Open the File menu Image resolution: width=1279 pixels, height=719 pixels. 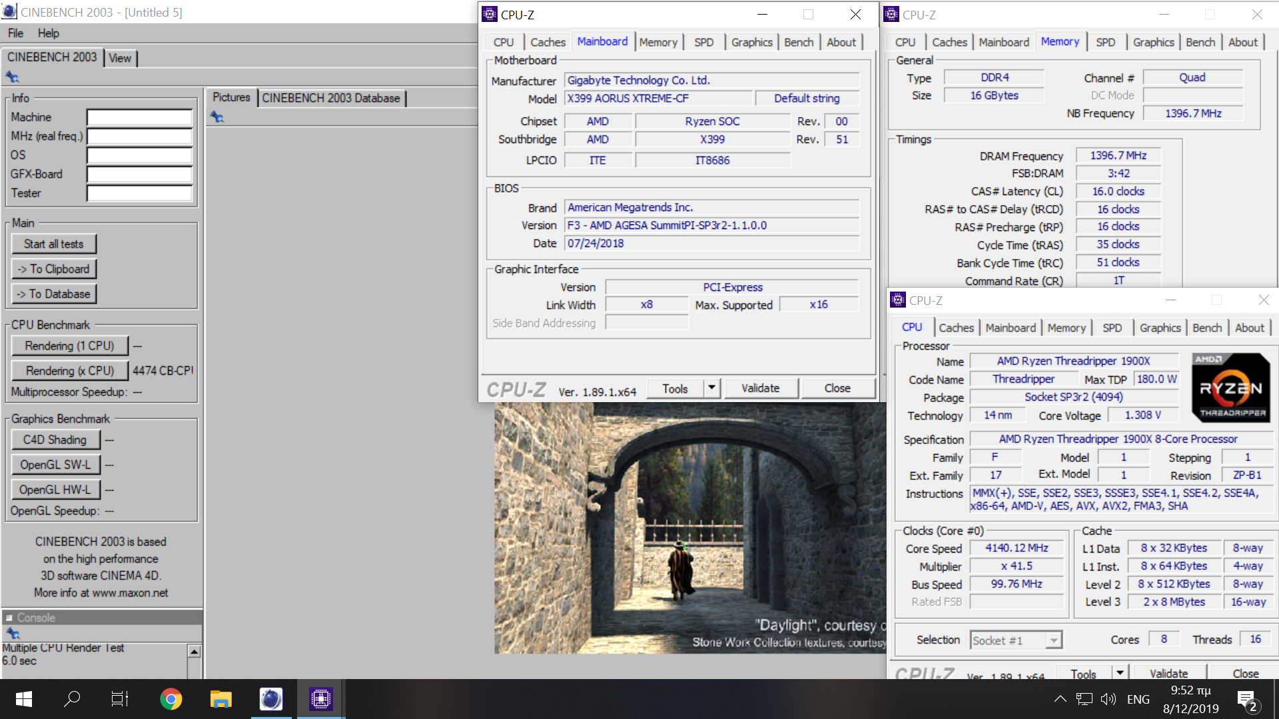[15, 33]
